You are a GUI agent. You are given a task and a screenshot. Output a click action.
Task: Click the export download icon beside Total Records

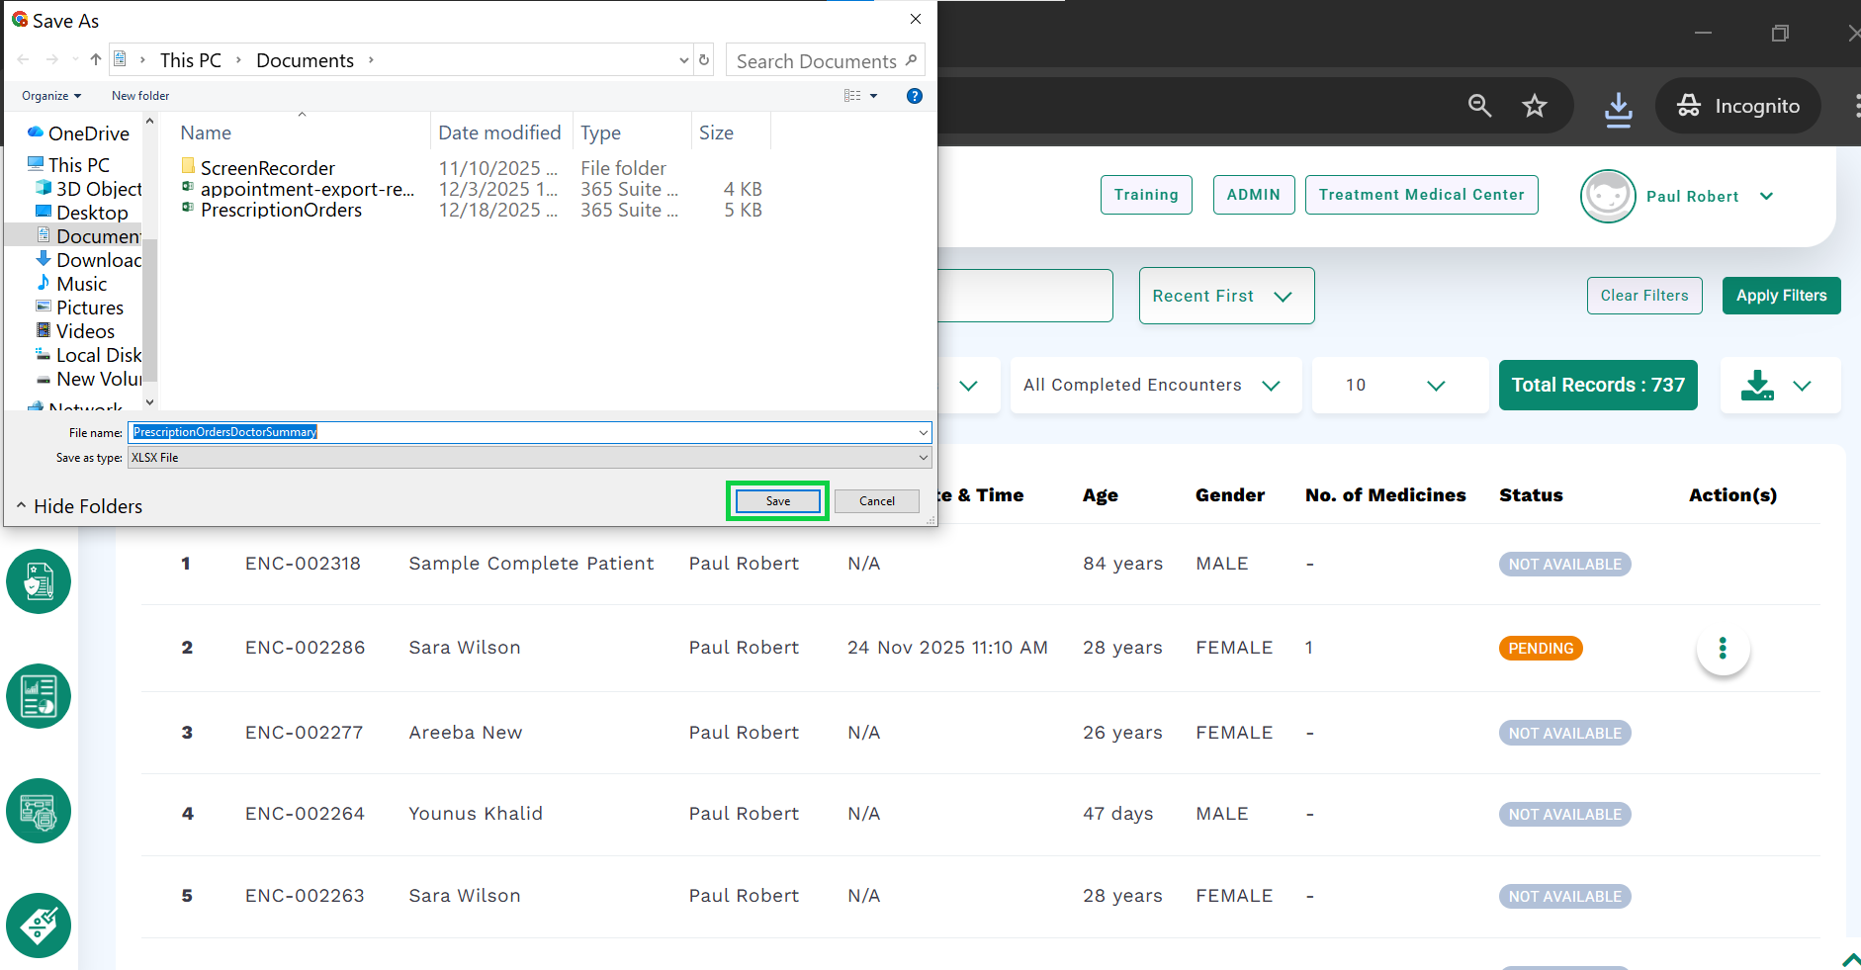(1757, 386)
